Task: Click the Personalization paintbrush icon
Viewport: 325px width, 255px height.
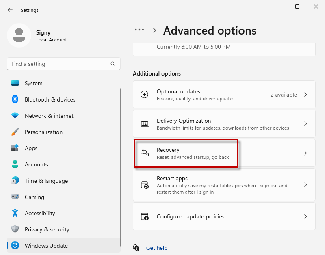Action: point(15,132)
